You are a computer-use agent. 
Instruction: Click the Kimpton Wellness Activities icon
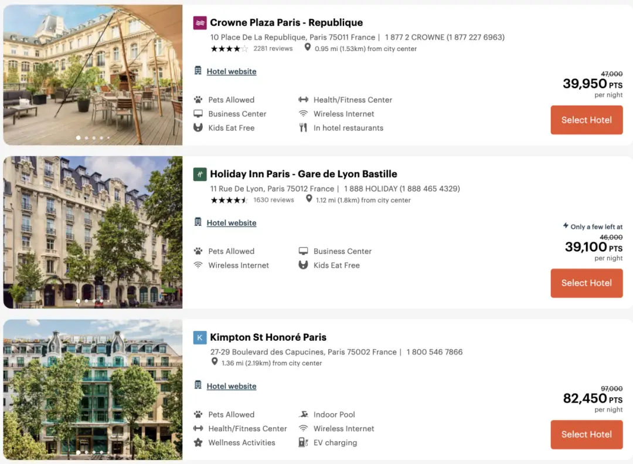198,442
